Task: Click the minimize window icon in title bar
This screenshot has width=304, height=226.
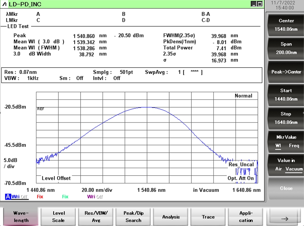Action: click(254, 4)
